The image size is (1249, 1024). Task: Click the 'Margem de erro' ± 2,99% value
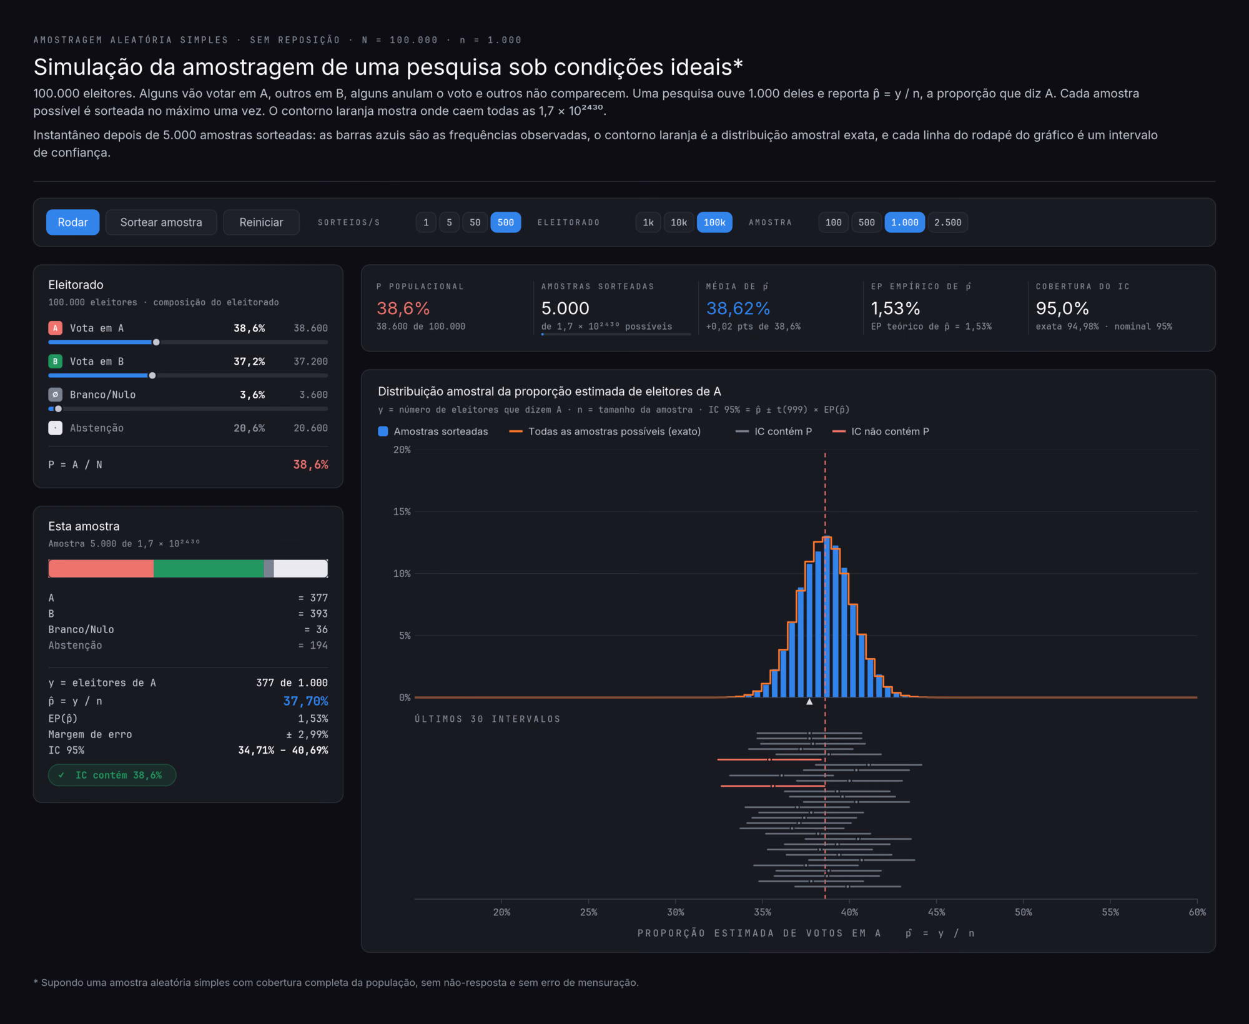click(x=307, y=735)
